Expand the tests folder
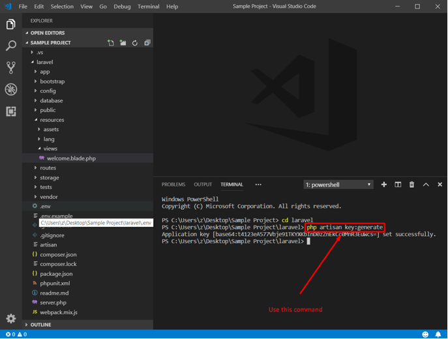This screenshot has width=448, height=339. (x=88, y=187)
